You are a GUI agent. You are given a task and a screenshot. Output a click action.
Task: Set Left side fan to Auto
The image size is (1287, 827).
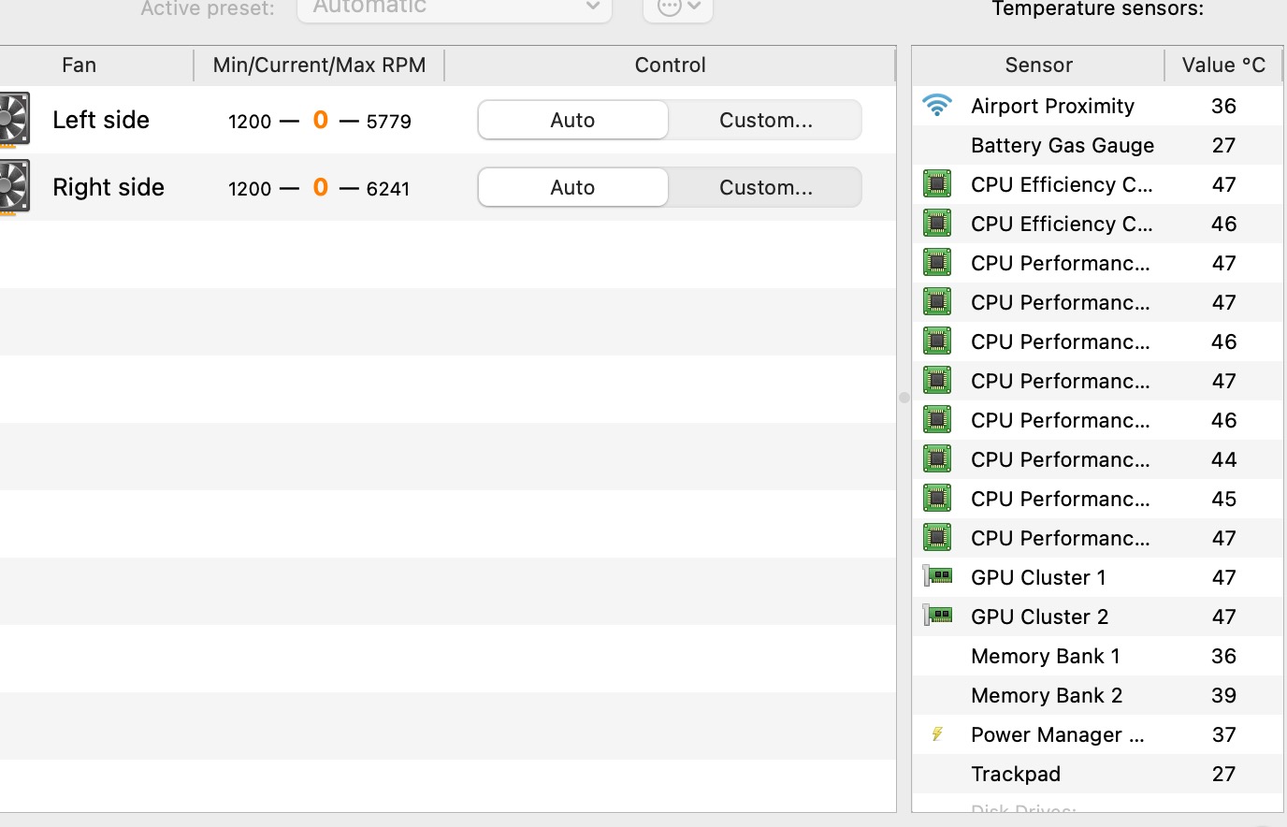(x=572, y=120)
